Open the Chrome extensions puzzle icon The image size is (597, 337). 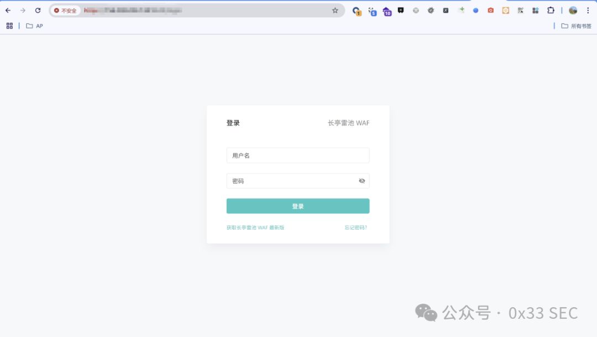tap(550, 10)
